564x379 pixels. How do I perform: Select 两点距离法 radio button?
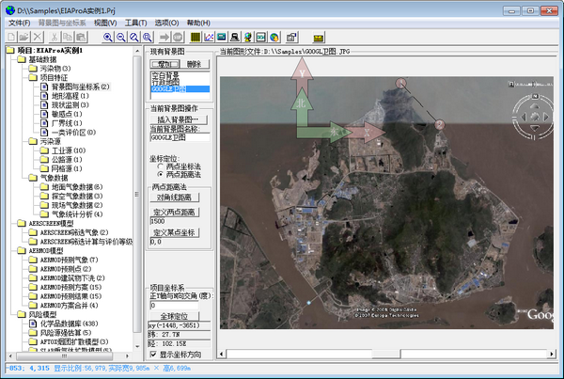(x=159, y=174)
